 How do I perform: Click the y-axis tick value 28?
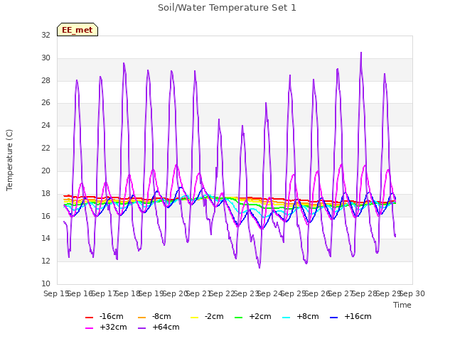(x=45, y=80)
